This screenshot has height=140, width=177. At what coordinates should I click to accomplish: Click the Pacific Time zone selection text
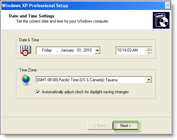click(77, 80)
